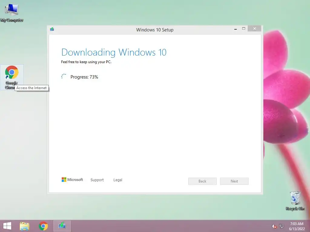Screen dimensions: 310x232
Task: Close the Windows 10 Setup window
Action: [x=254, y=29]
